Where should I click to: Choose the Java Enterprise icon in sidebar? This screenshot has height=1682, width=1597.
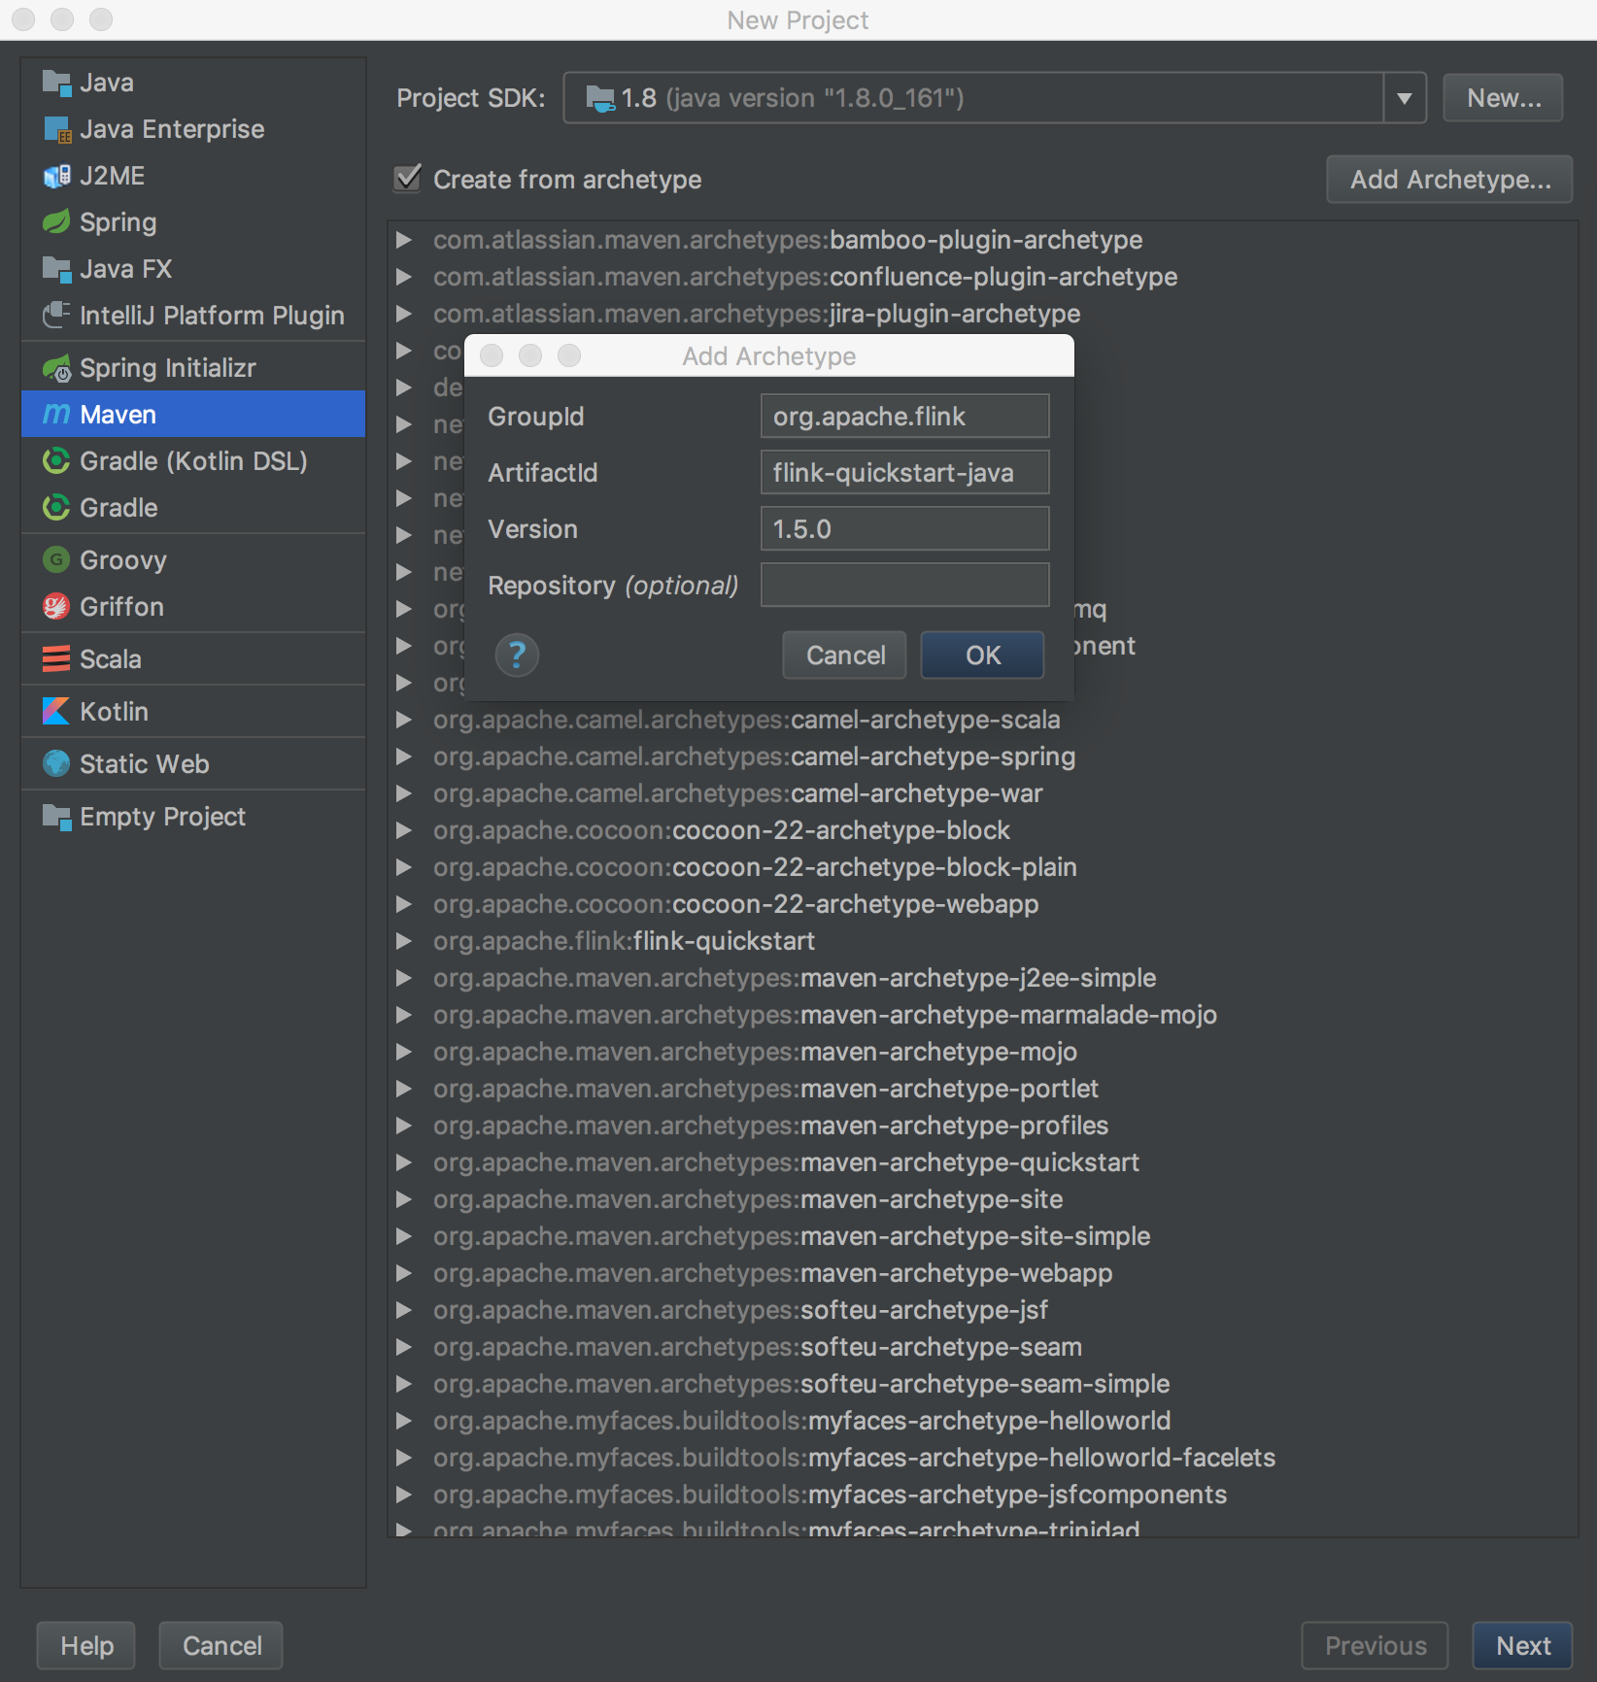pyautogui.click(x=56, y=129)
